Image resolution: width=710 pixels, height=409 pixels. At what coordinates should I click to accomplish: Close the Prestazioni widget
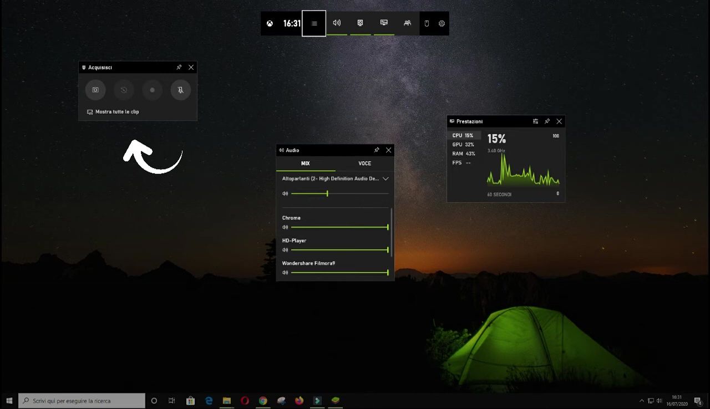tap(559, 121)
